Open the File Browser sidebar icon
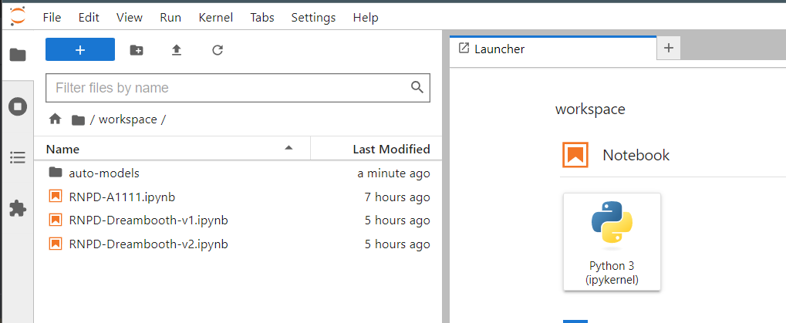 [x=17, y=55]
